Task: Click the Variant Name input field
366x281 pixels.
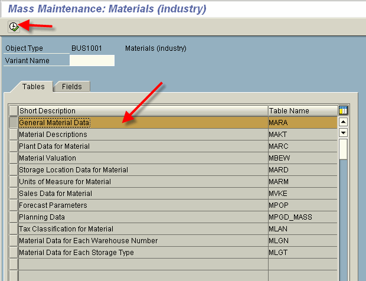Action: [92, 60]
